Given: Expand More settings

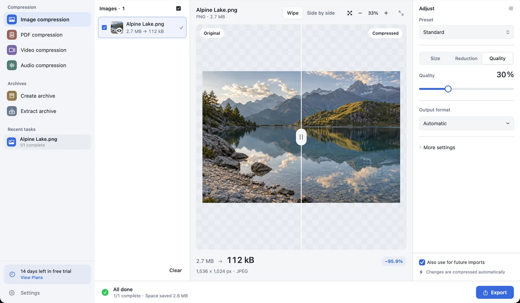Looking at the screenshot, I should click(437, 147).
